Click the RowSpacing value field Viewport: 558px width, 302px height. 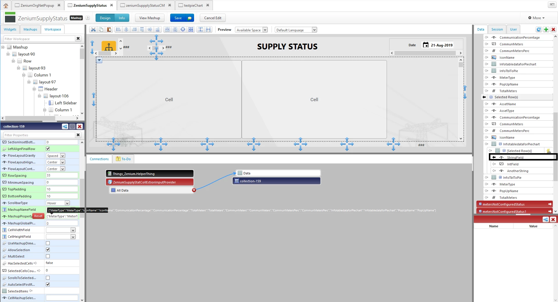[62, 175]
